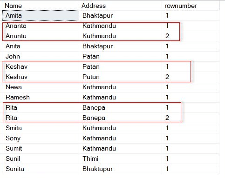Viewport: 225px width, 178px height.
Task: Click the Name column header
Action: click(41, 6)
